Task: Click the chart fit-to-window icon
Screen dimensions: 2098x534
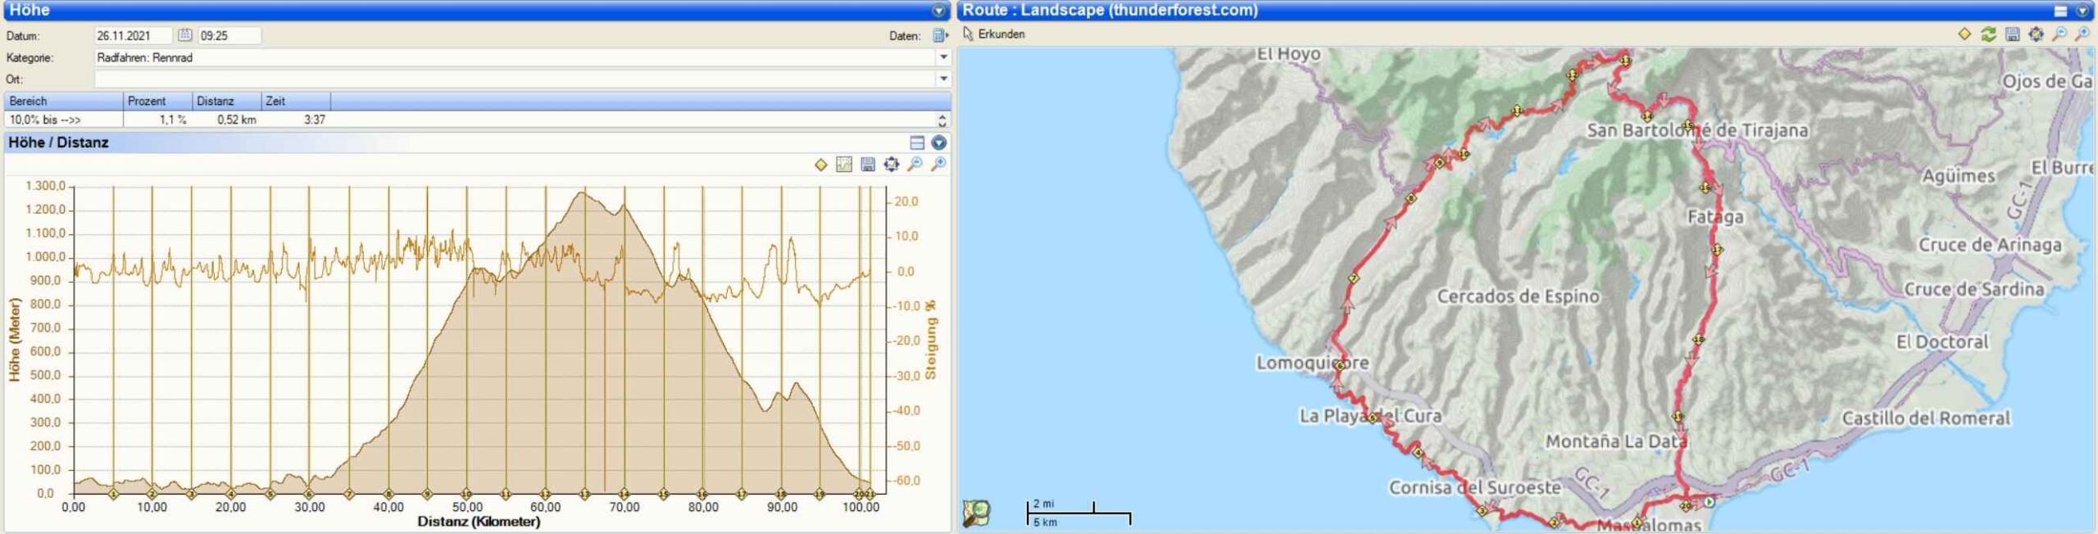Action: click(891, 165)
